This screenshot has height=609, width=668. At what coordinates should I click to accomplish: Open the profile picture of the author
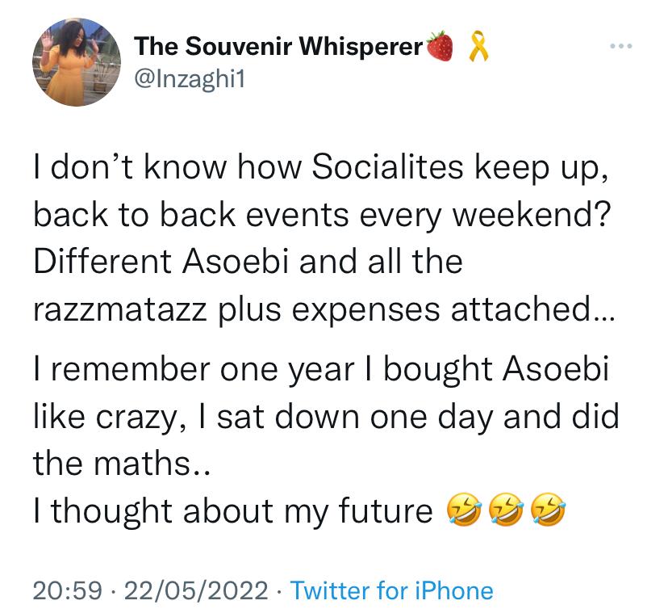pyautogui.click(x=77, y=62)
